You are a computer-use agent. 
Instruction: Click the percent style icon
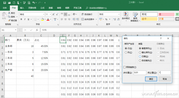pos(106,19)
